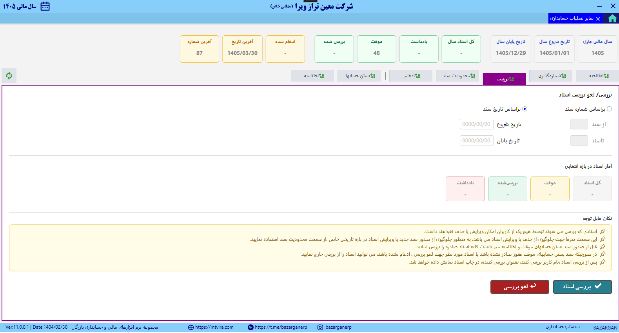619x333 pixels.
Task: Switch to the شماره‌گذاری tab
Action: point(551,76)
